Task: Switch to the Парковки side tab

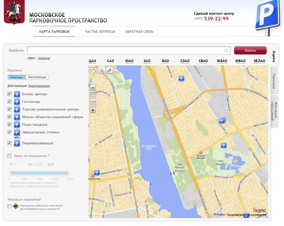Action: click(x=274, y=81)
